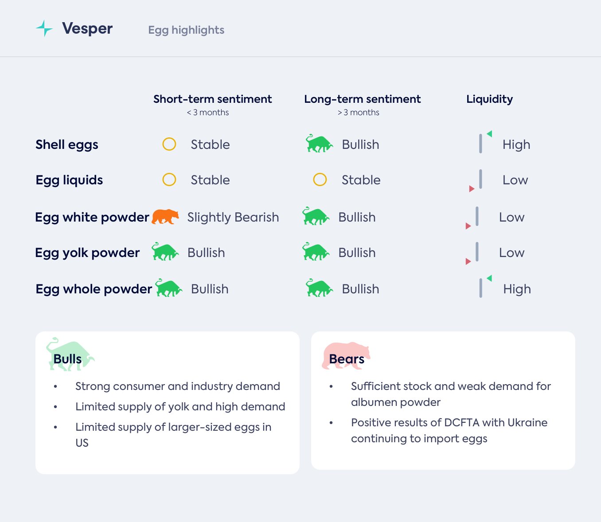Click the Liquidity column header

(489, 99)
